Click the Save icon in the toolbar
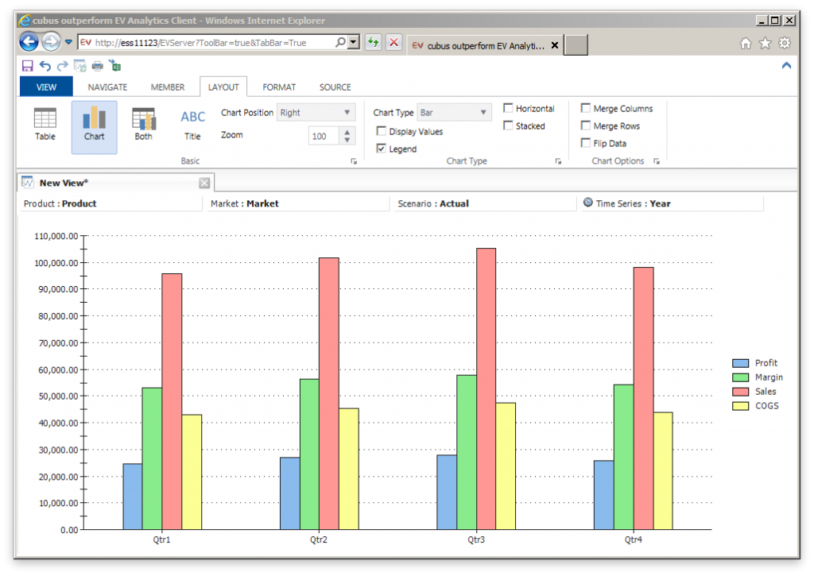814x576 pixels. pyautogui.click(x=26, y=66)
